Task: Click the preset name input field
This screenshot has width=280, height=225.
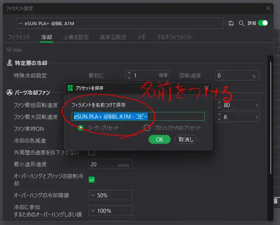Action: pyautogui.click(x=138, y=117)
